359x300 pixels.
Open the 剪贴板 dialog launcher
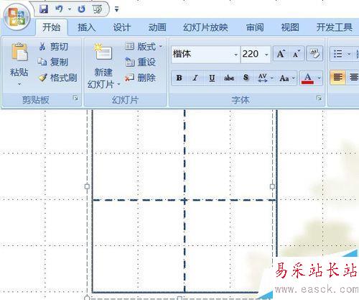pos(75,98)
